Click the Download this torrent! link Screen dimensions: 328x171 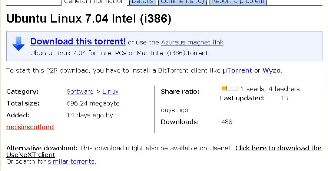click(78, 41)
